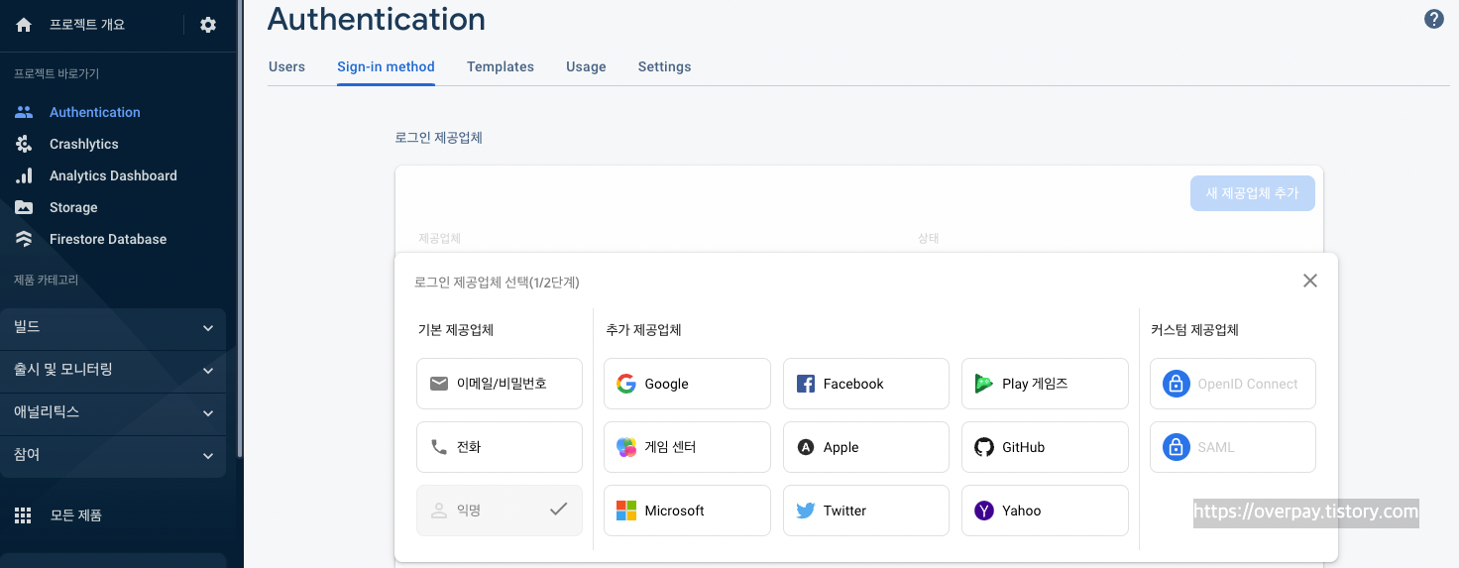Switch to the Templates tab

(x=501, y=66)
